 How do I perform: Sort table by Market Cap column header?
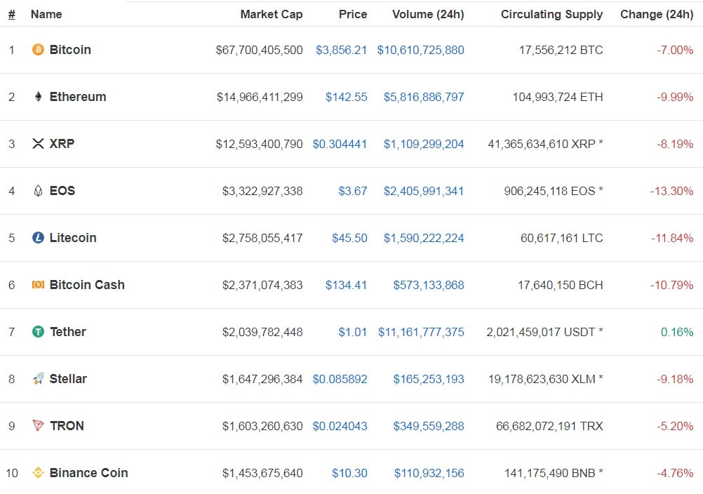click(271, 14)
